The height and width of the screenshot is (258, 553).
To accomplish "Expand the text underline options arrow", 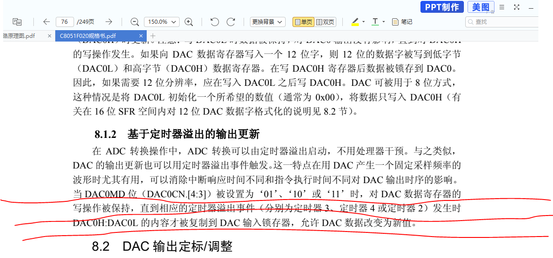I will click(x=384, y=21).
